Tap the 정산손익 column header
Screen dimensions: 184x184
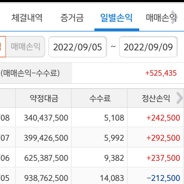156,98
